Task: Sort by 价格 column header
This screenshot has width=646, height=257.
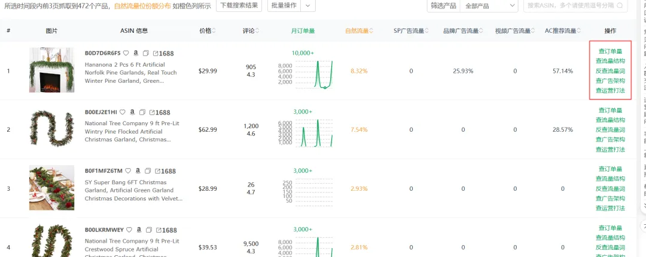Action: [x=207, y=30]
